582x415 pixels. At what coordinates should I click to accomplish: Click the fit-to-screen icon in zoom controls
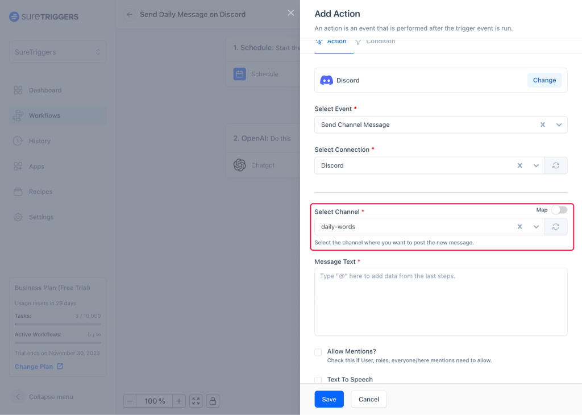click(196, 401)
